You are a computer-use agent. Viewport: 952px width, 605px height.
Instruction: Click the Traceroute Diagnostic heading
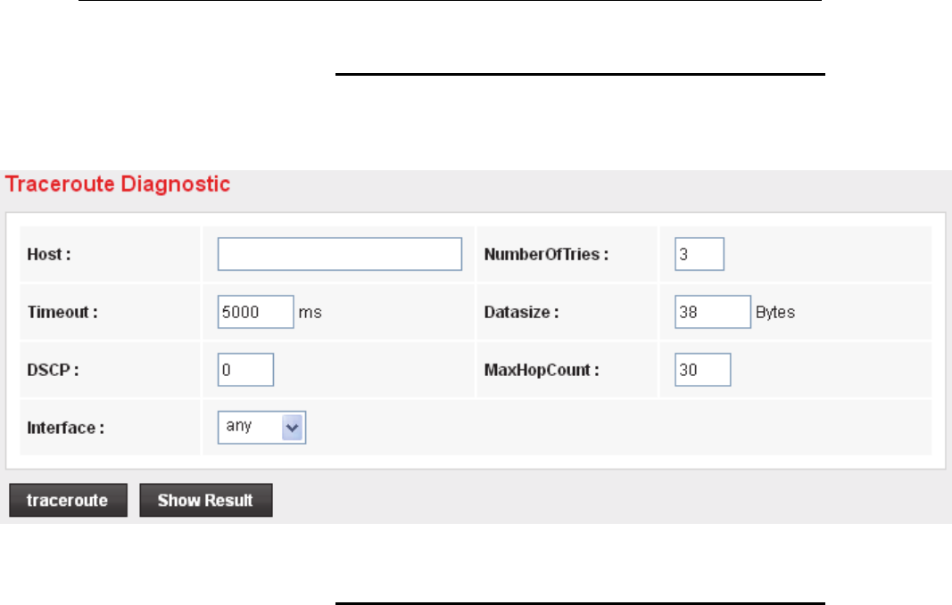coord(118,185)
